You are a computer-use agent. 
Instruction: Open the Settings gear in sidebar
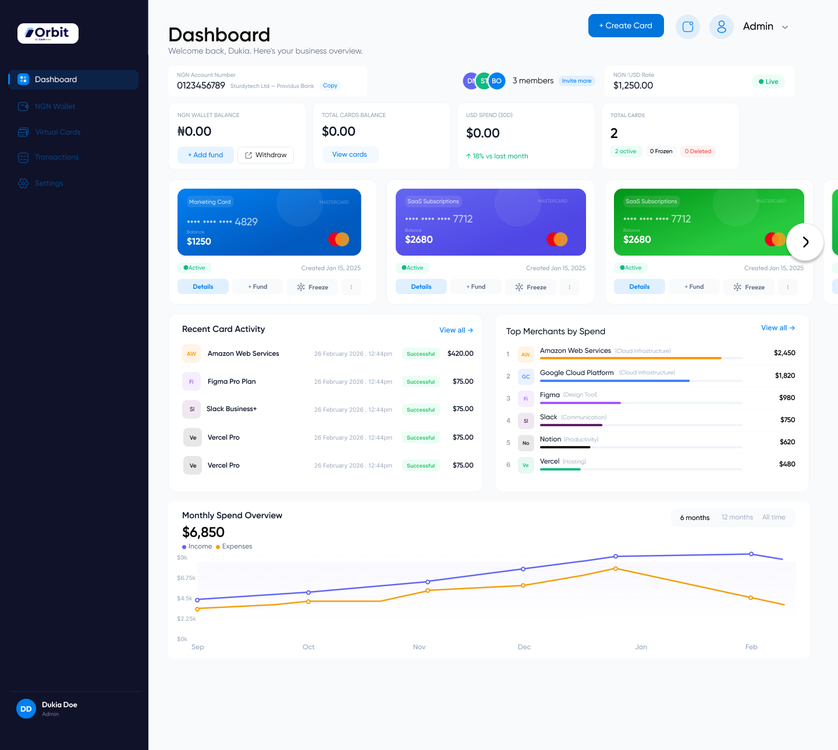[23, 183]
